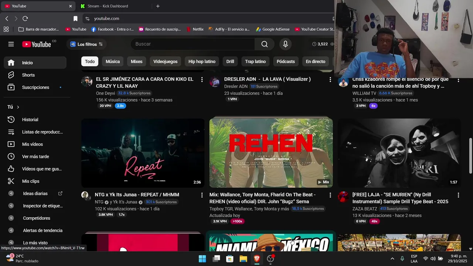Open a new browser tab

coord(158,6)
